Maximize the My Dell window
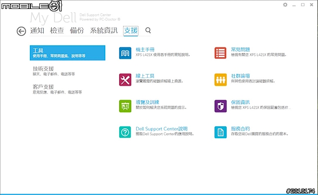Viewport: 318px width, 195px height. pyautogui.click(x=303, y=4)
